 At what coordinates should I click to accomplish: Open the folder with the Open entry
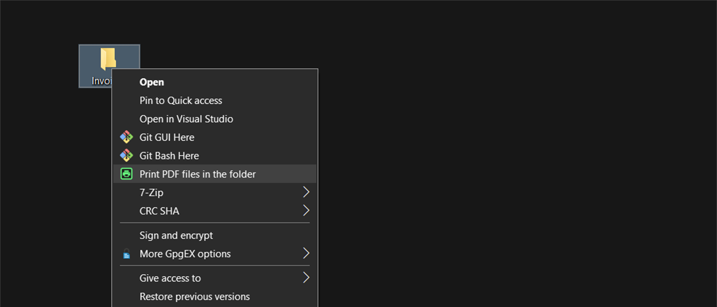(x=152, y=82)
